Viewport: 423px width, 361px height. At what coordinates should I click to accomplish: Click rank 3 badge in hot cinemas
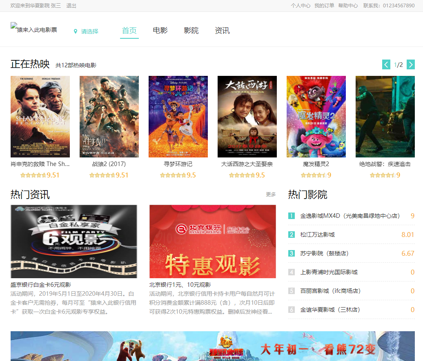coord(292,253)
